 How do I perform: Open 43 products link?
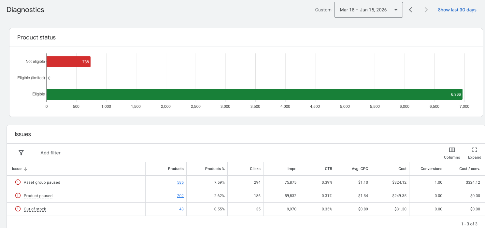click(181, 209)
